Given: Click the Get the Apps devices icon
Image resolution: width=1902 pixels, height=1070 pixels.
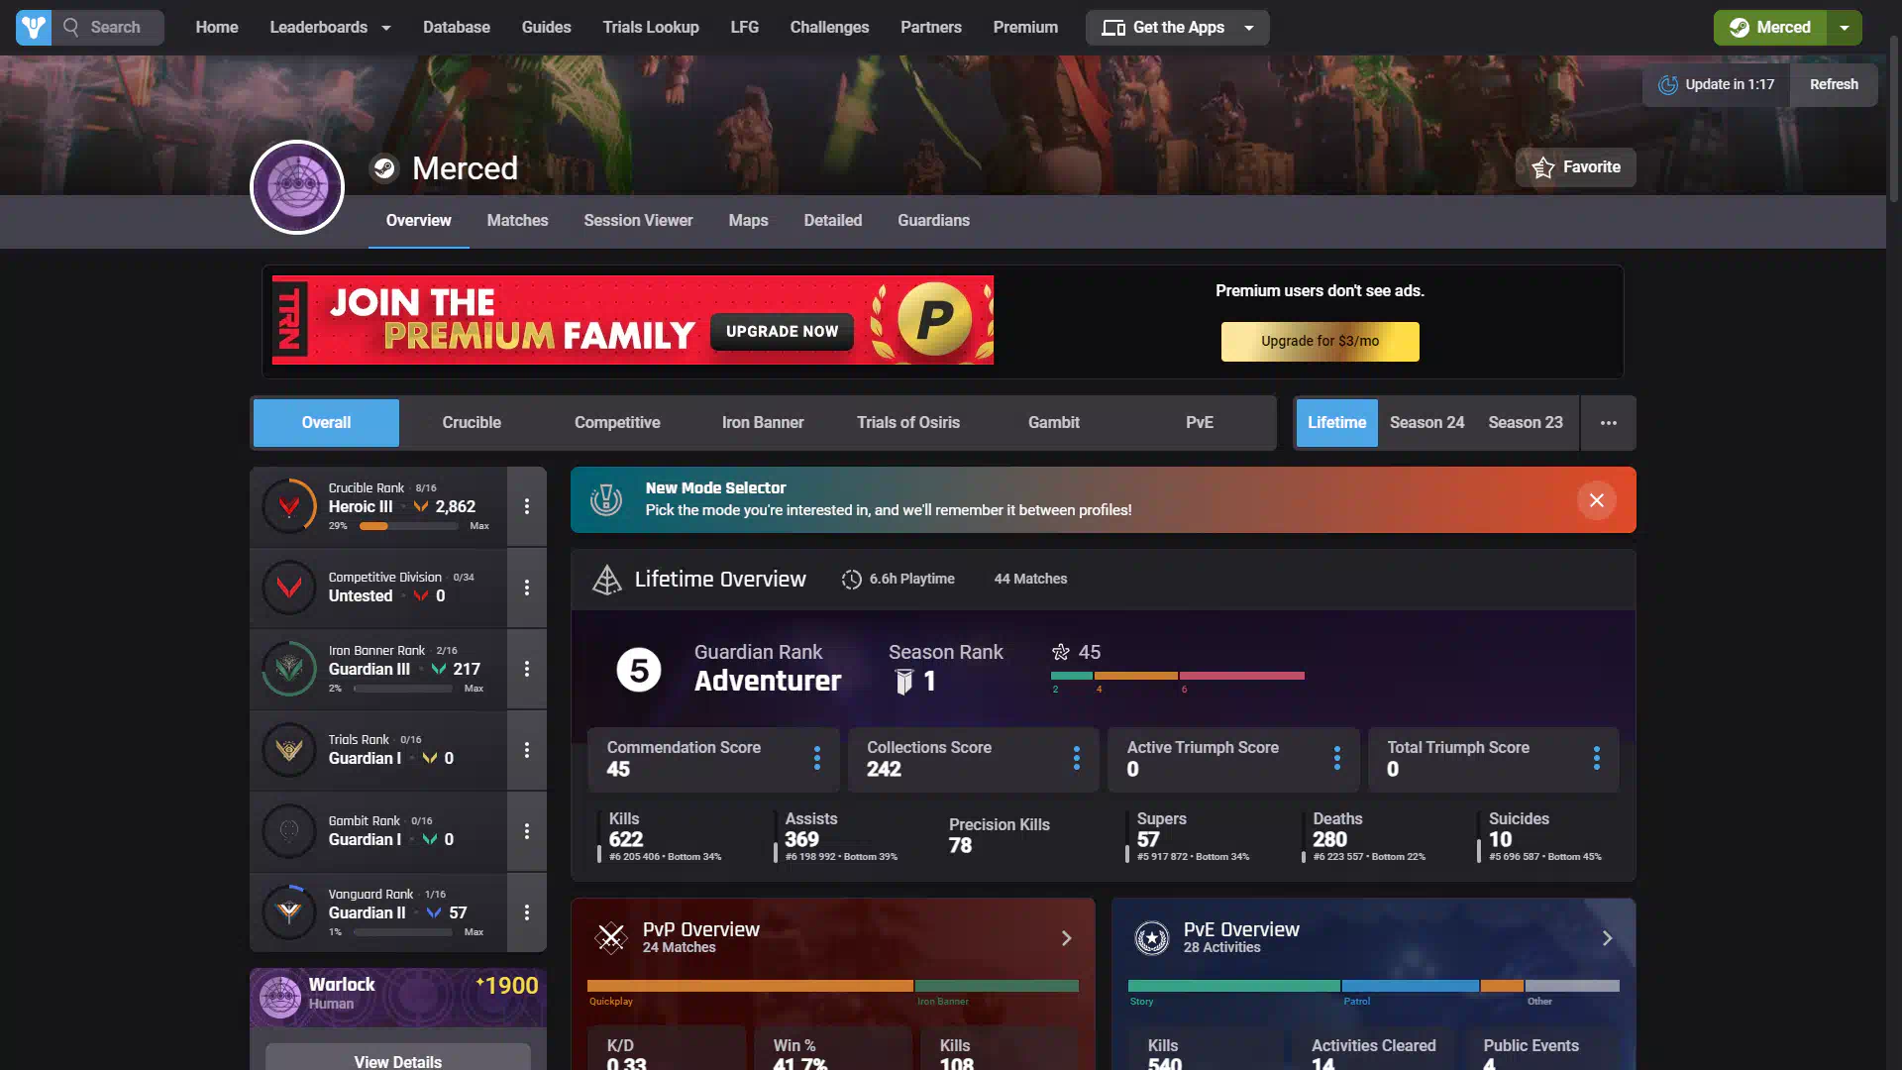Looking at the screenshot, I should pos(1113,28).
